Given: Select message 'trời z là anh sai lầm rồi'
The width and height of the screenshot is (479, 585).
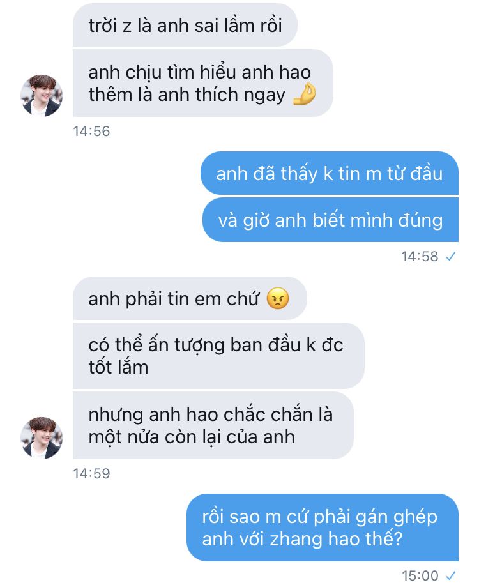Looking at the screenshot, I should [185, 26].
